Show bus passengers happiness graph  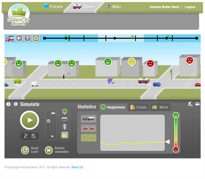point(88,119)
